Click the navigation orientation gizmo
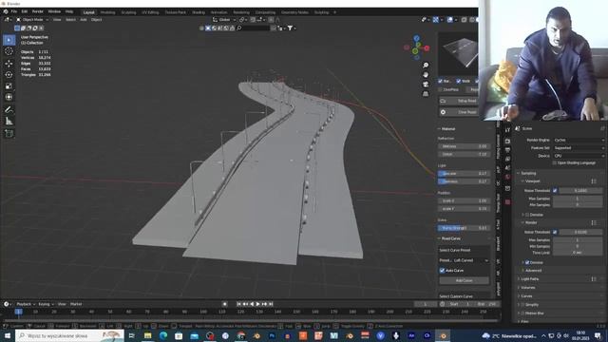Viewport: 608px width, 342px height. tap(416, 48)
